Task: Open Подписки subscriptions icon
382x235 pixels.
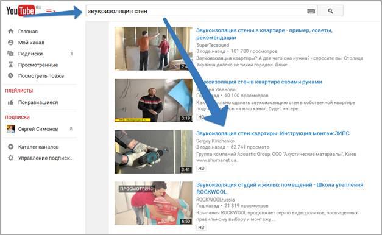Action: pyautogui.click(x=11, y=54)
